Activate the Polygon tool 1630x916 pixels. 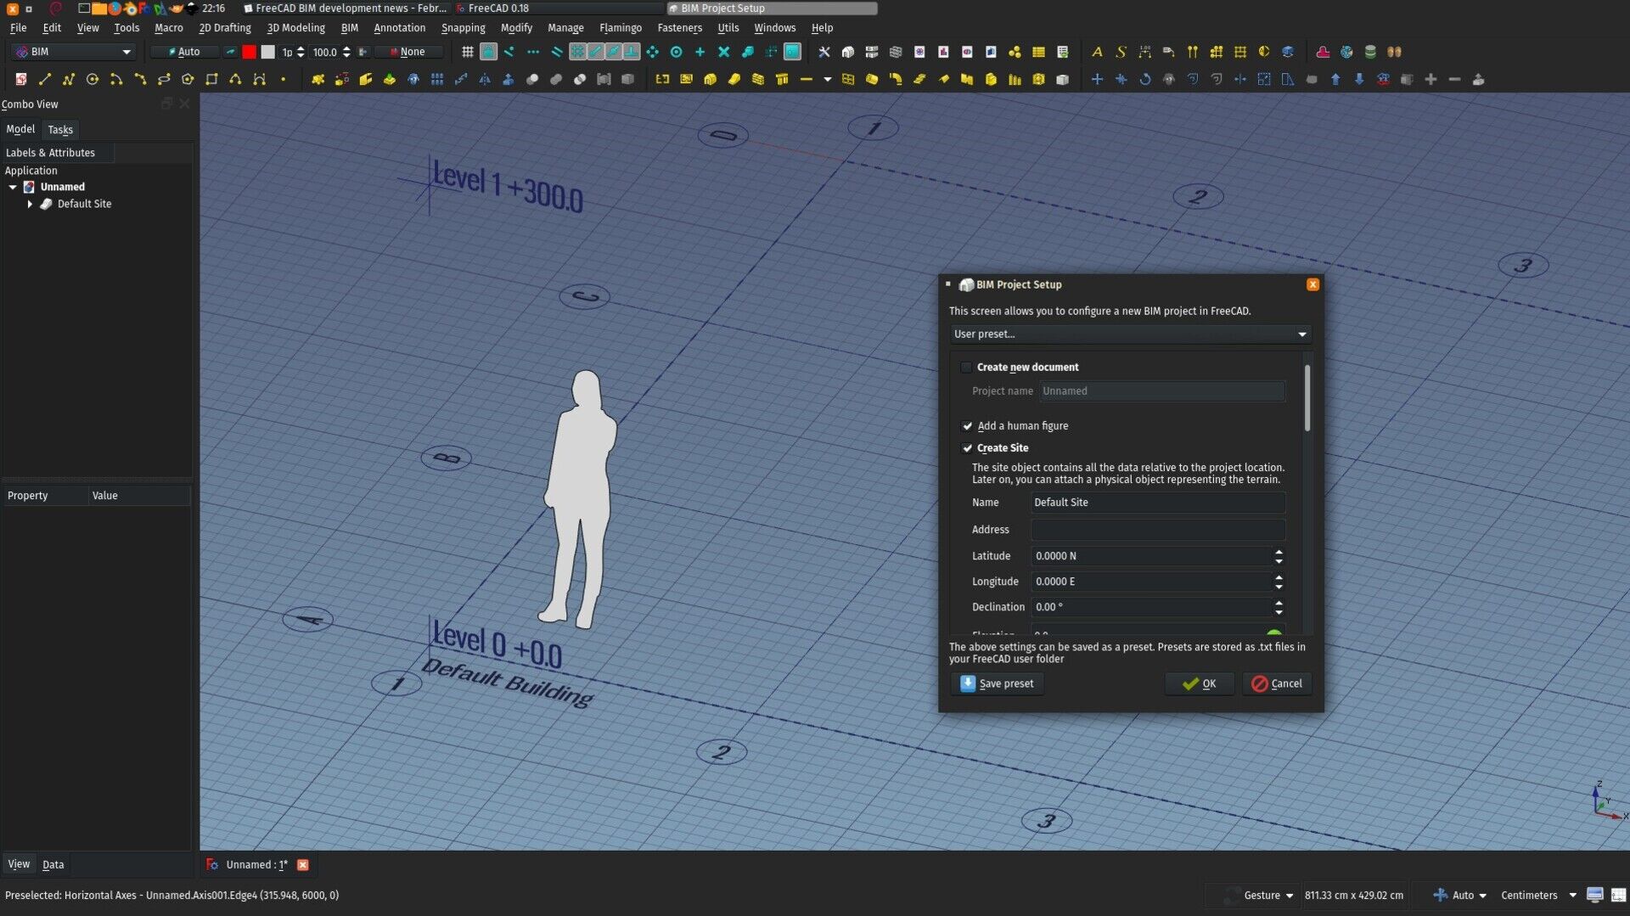click(x=188, y=79)
